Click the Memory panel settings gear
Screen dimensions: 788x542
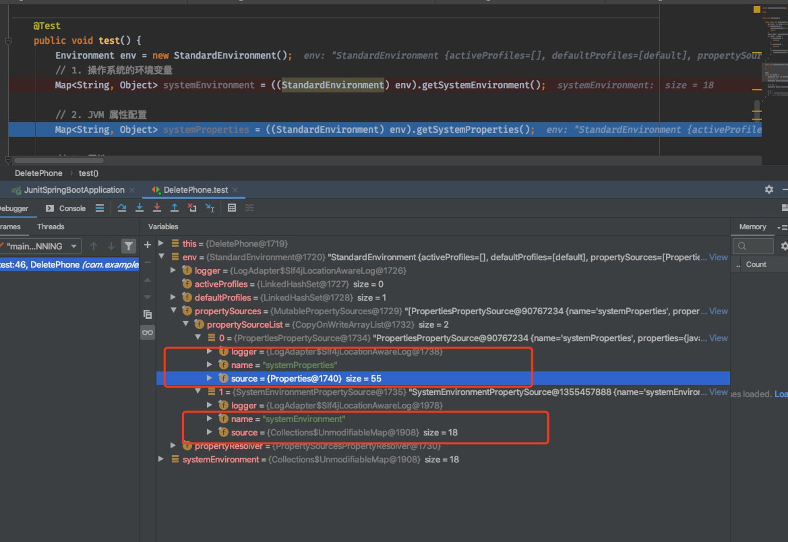(x=784, y=246)
